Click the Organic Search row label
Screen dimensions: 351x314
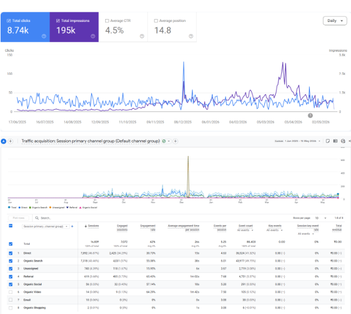click(x=33, y=261)
